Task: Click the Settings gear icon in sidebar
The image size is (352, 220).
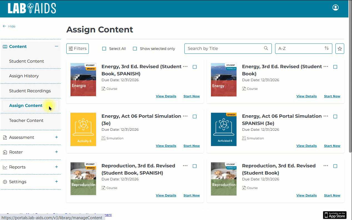Action: click(x=5, y=182)
